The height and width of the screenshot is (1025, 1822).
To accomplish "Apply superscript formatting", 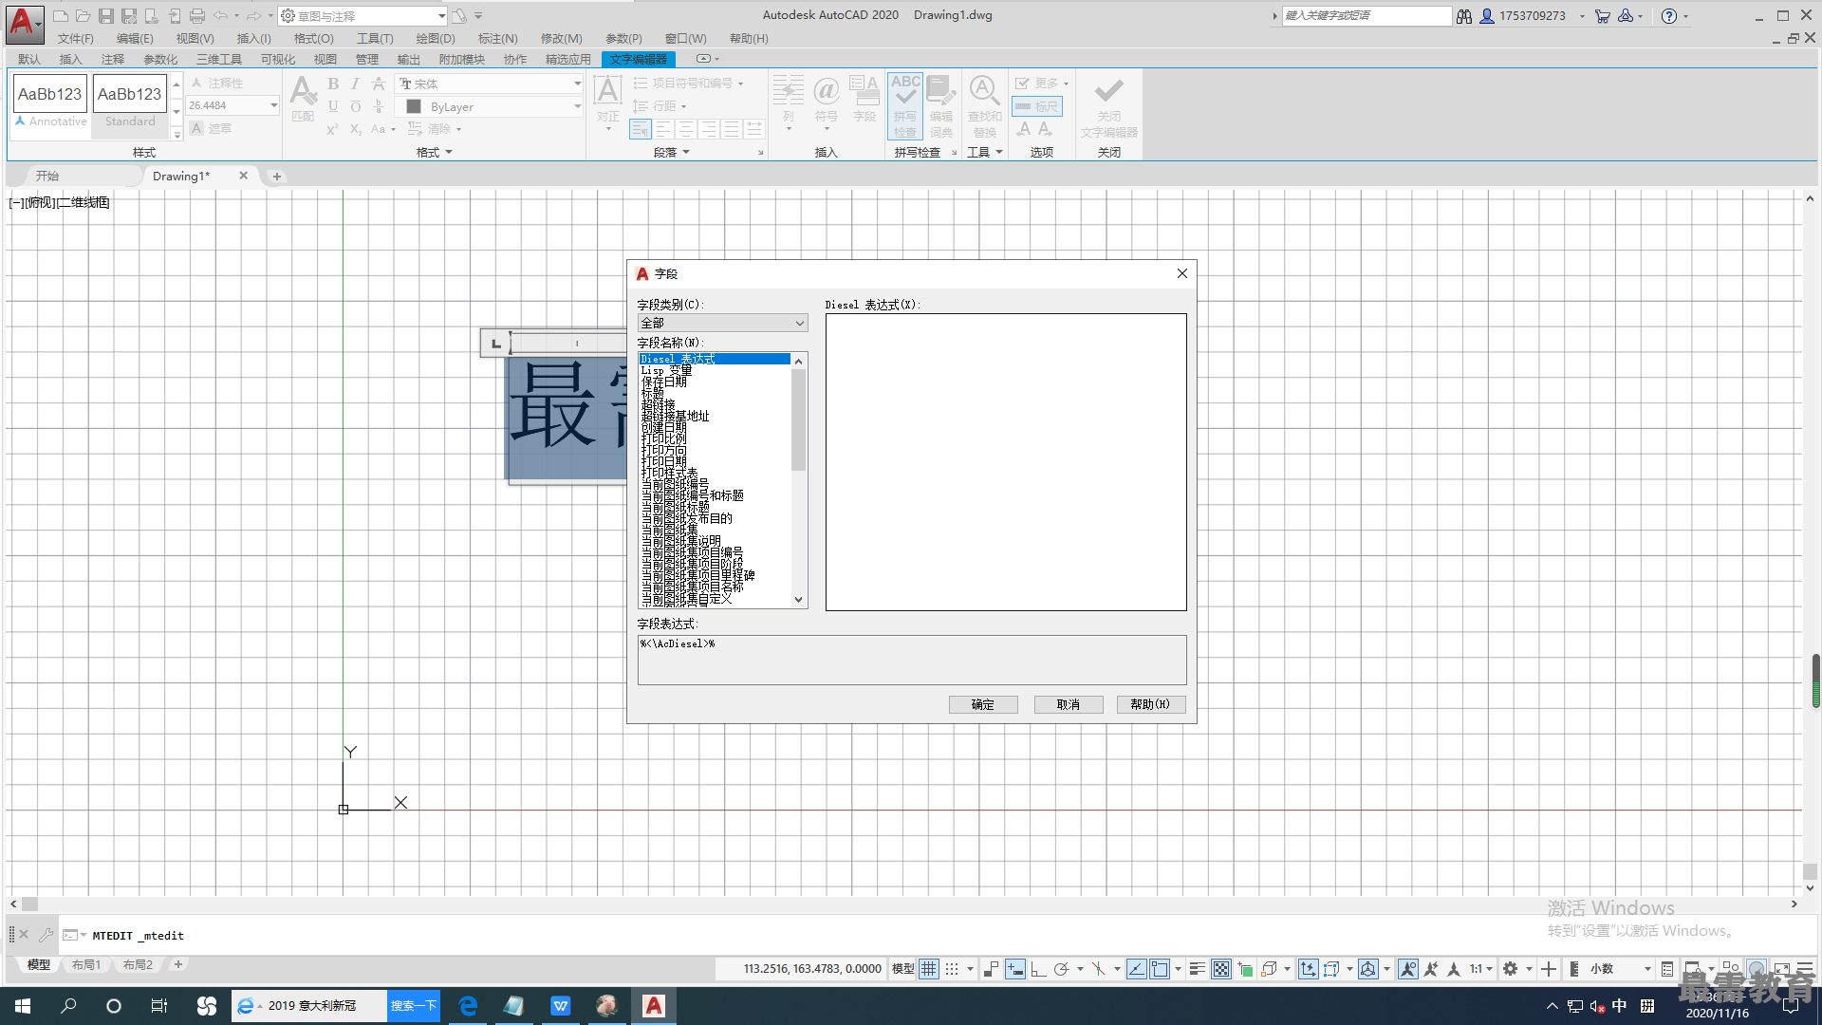I will [x=332, y=129].
